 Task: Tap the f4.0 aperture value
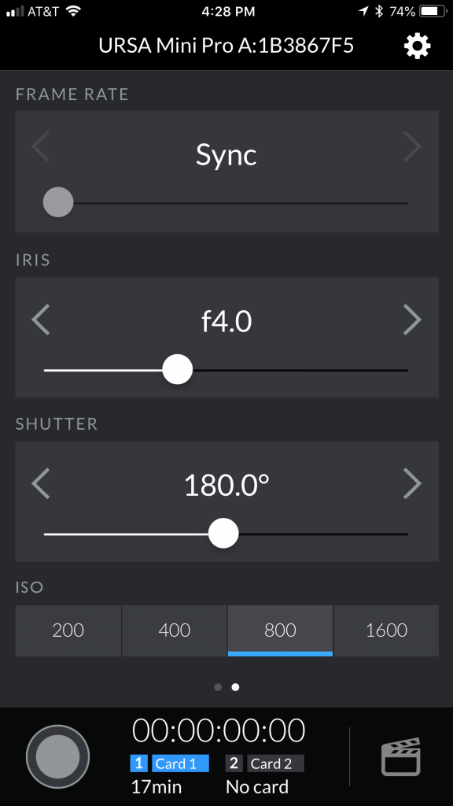[x=226, y=320]
